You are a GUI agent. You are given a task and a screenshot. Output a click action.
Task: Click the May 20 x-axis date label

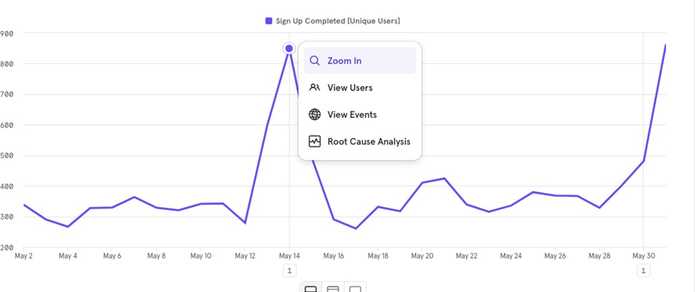[422, 255]
